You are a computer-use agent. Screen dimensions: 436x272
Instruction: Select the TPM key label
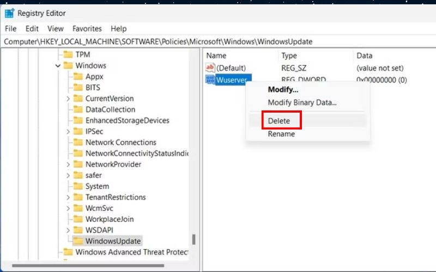click(x=83, y=54)
